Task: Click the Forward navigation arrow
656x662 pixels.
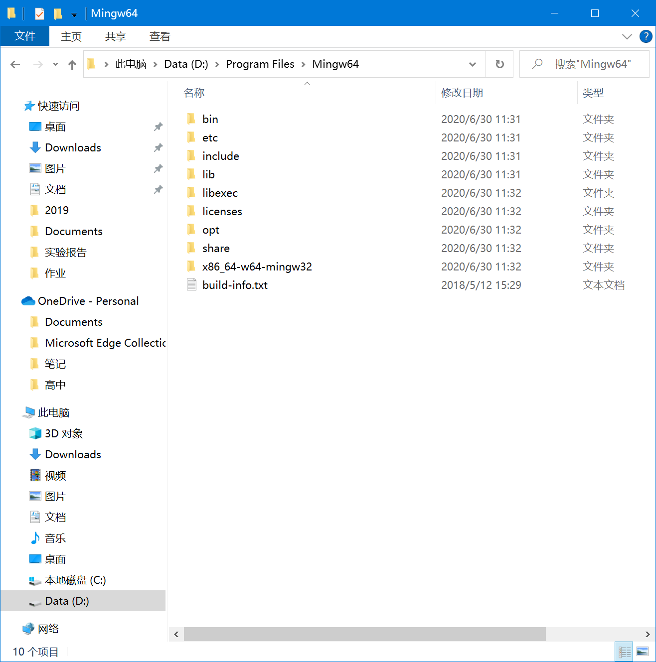Action: click(38, 64)
